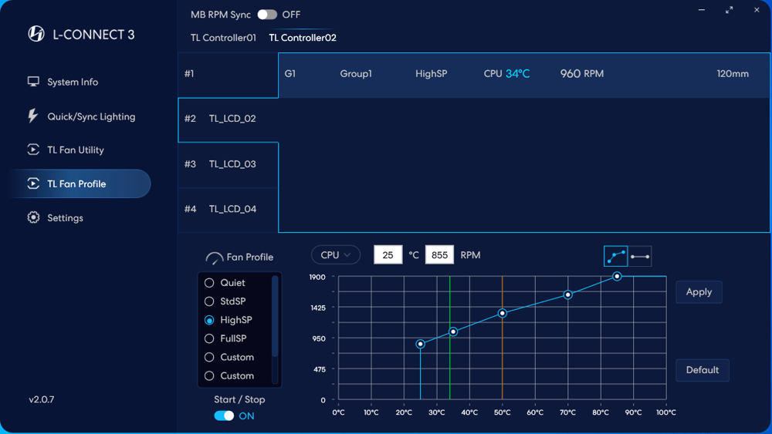Open System Info monitor icon
The image size is (772, 434).
tap(33, 82)
